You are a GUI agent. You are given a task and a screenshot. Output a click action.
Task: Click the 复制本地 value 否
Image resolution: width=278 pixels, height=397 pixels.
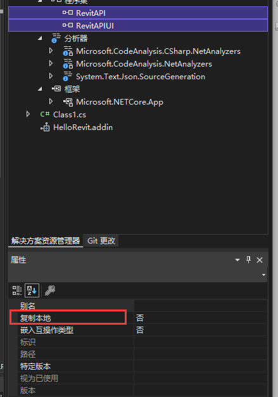coord(201,318)
